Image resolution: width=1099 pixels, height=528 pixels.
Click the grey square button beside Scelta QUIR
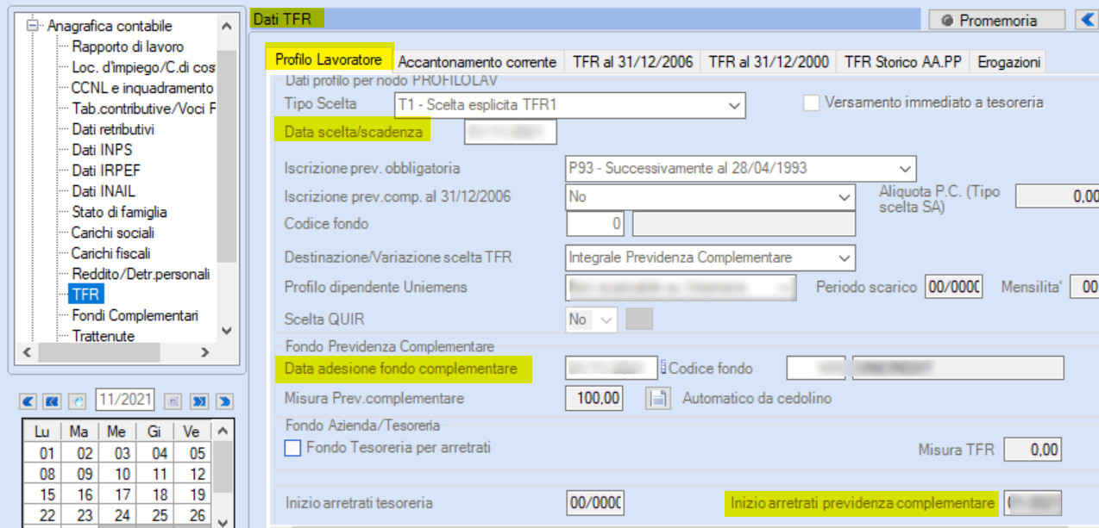point(638,320)
